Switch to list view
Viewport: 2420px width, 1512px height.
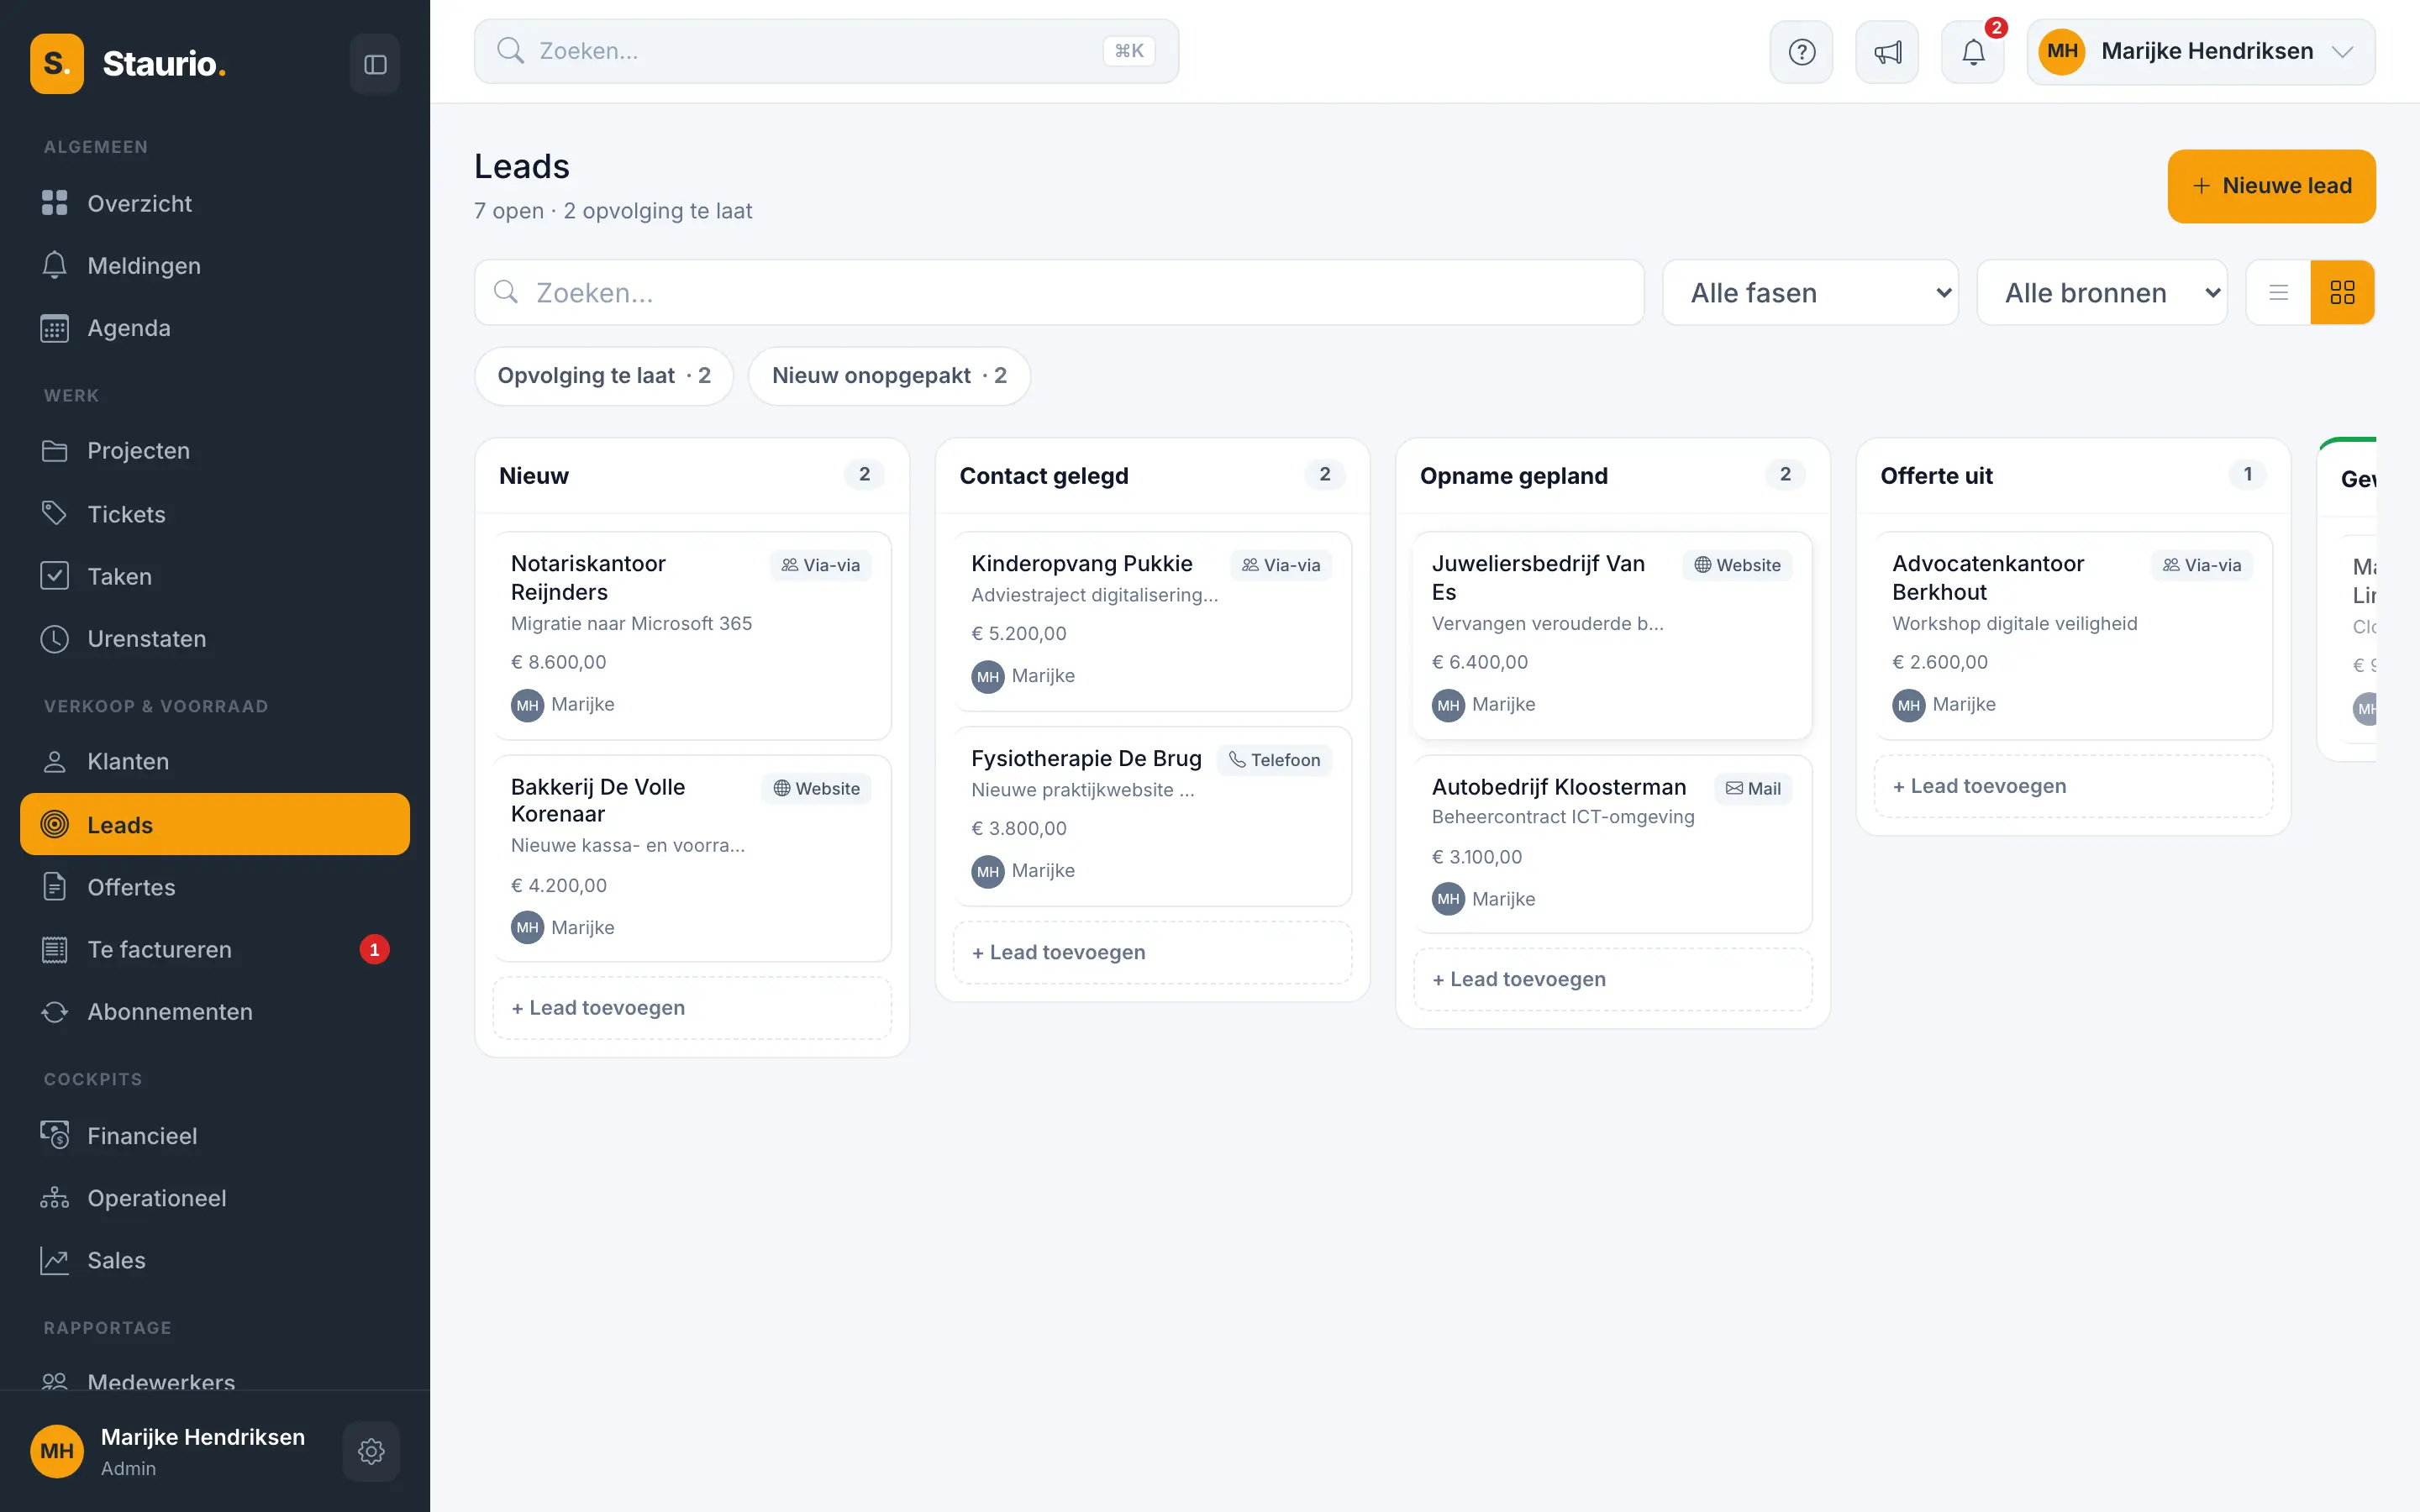click(2278, 293)
